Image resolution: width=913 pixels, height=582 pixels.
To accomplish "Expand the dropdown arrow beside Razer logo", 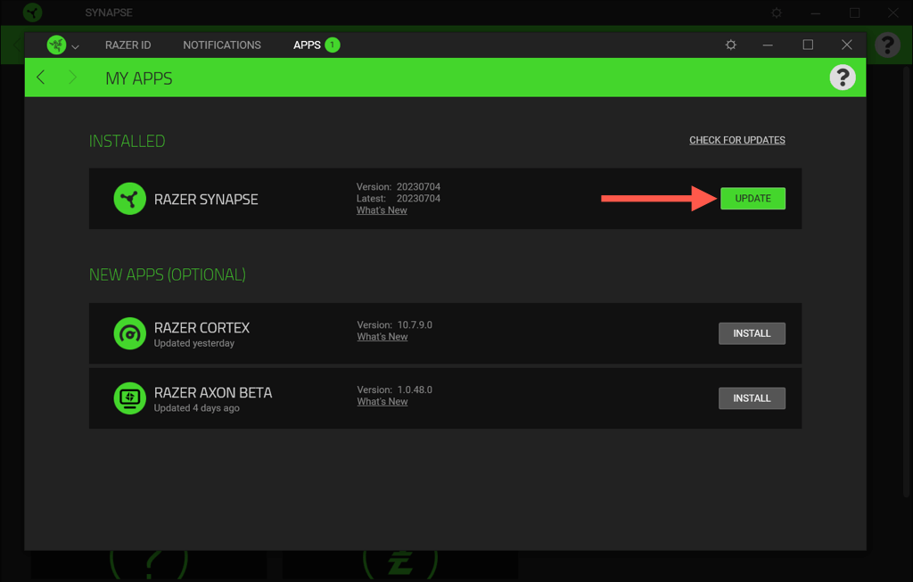I will point(75,46).
